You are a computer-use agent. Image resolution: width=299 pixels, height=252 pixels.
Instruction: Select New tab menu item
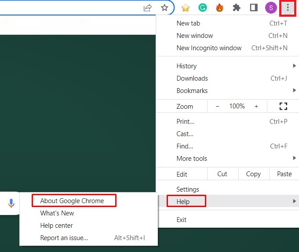pyautogui.click(x=228, y=23)
